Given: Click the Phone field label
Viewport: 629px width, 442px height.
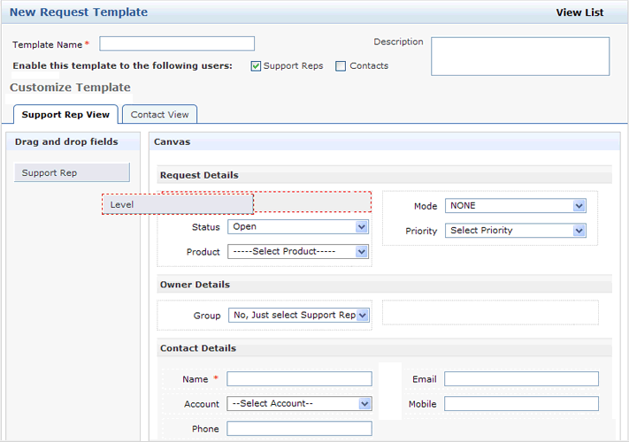Looking at the screenshot, I should (205, 429).
